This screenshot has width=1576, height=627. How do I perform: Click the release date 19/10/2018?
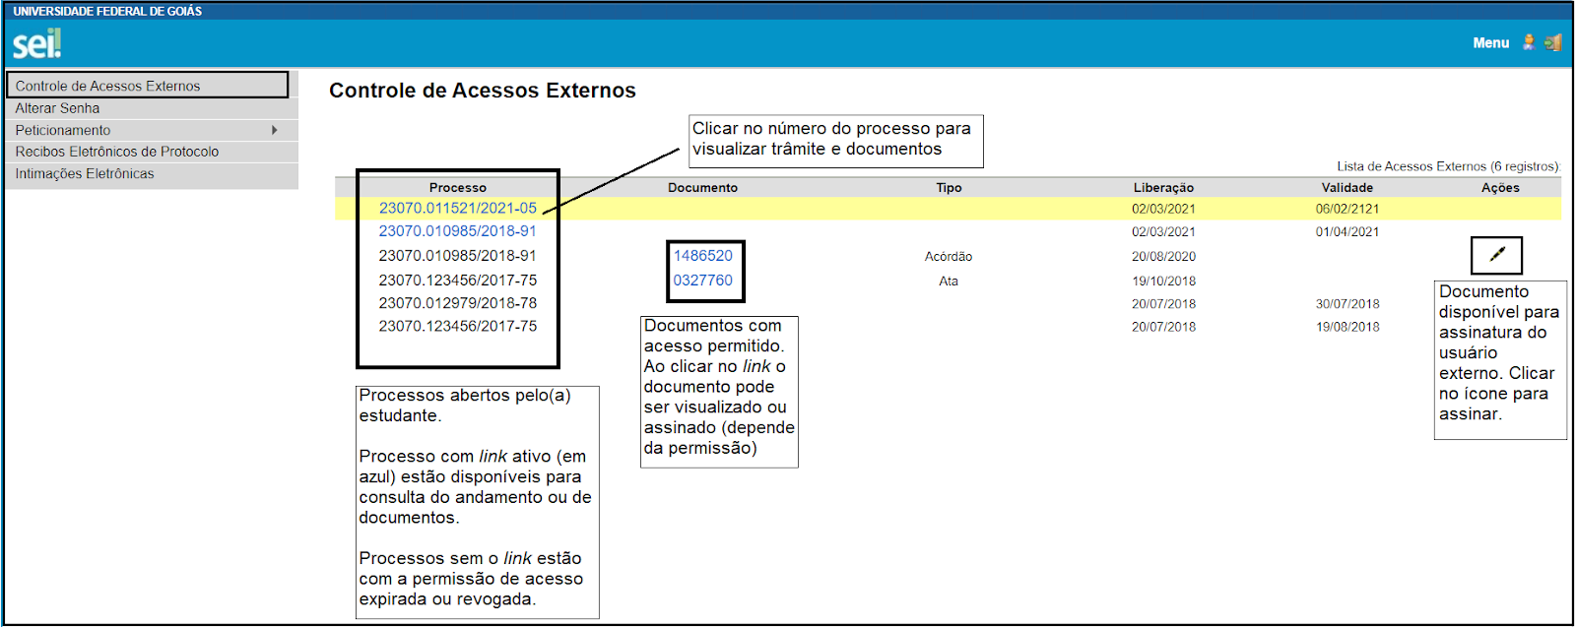pyautogui.click(x=1163, y=282)
